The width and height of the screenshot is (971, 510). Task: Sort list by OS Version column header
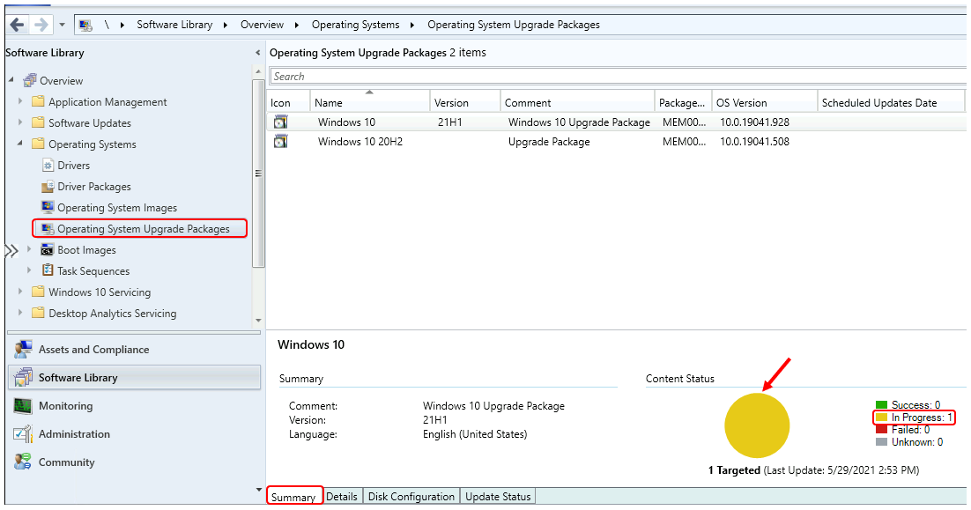[765, 103]
